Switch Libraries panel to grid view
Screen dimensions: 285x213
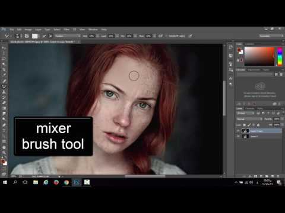point(276,74)
